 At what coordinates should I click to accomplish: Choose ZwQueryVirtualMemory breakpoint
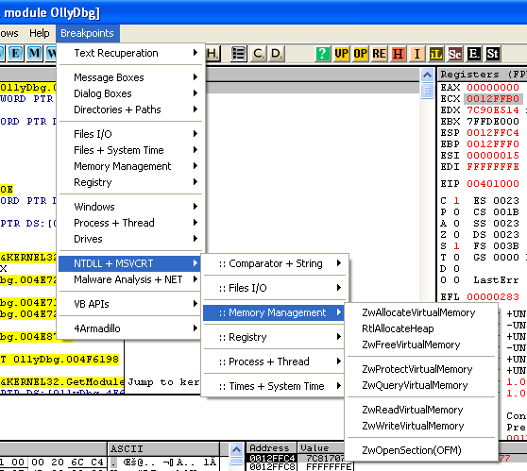[421, 385]
